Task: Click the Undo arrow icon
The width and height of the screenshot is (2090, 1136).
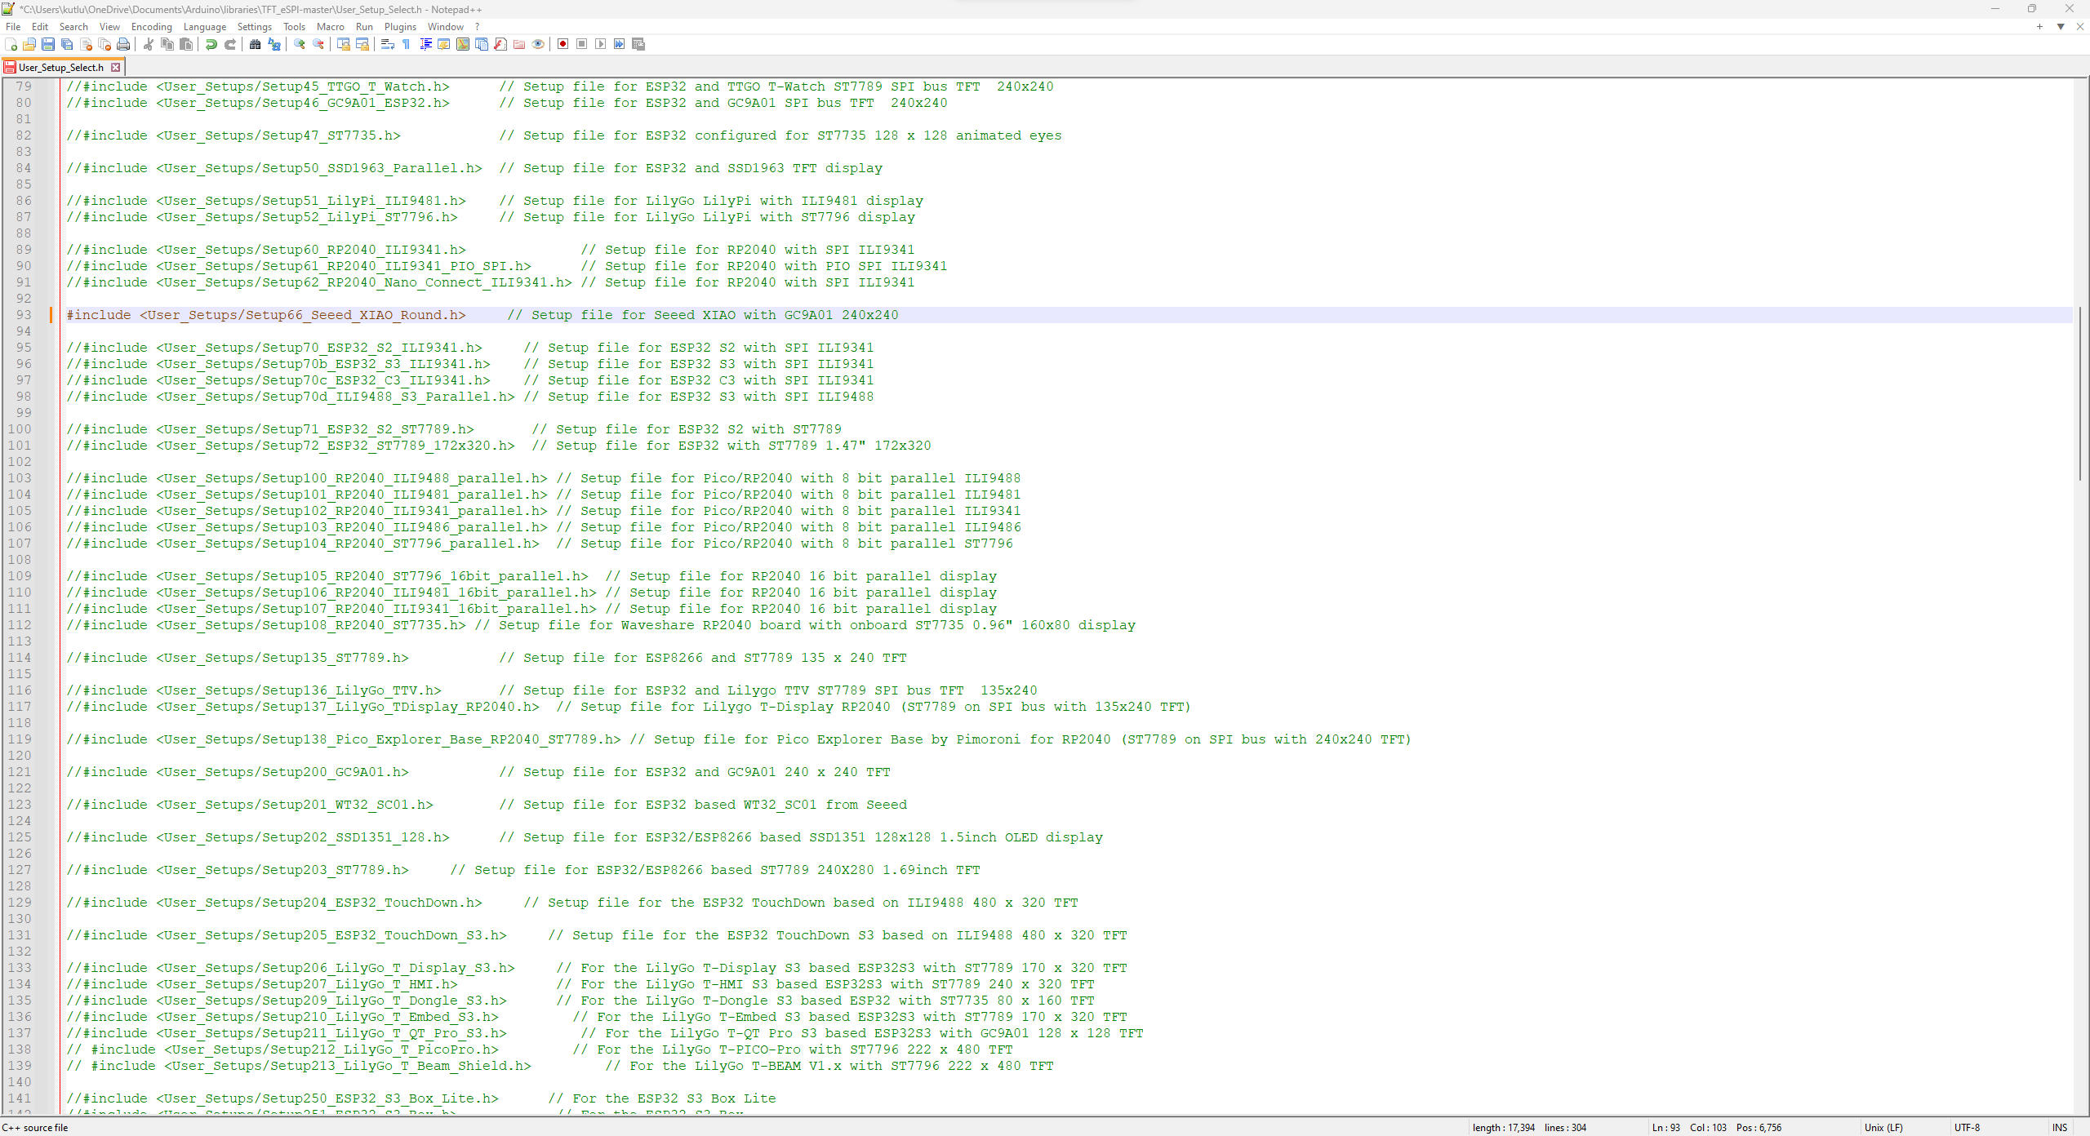Action: (211, 44)
